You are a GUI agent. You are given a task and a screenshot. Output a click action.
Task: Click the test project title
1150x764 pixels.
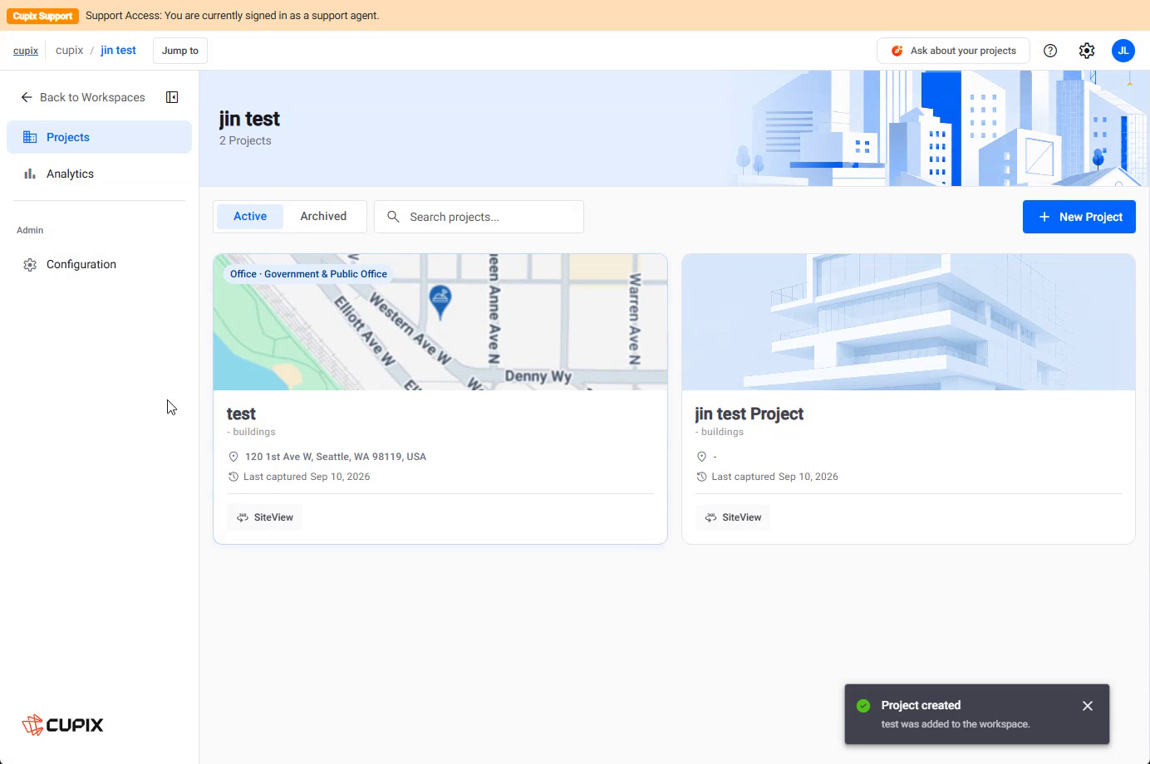tap(241, 414)
